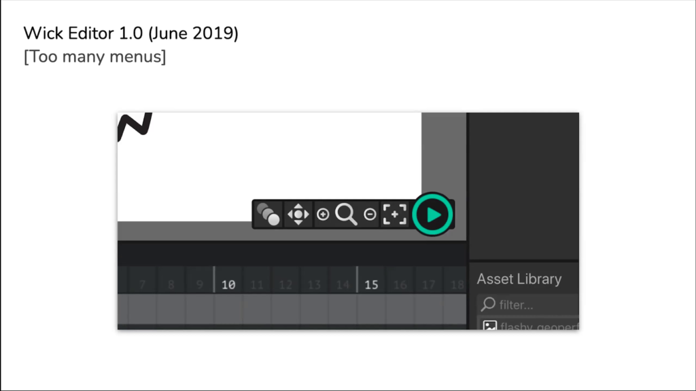Viewport: 696px width, 391px height.
Task: Click the zoom out minus icon
Action: click(370, 215)
